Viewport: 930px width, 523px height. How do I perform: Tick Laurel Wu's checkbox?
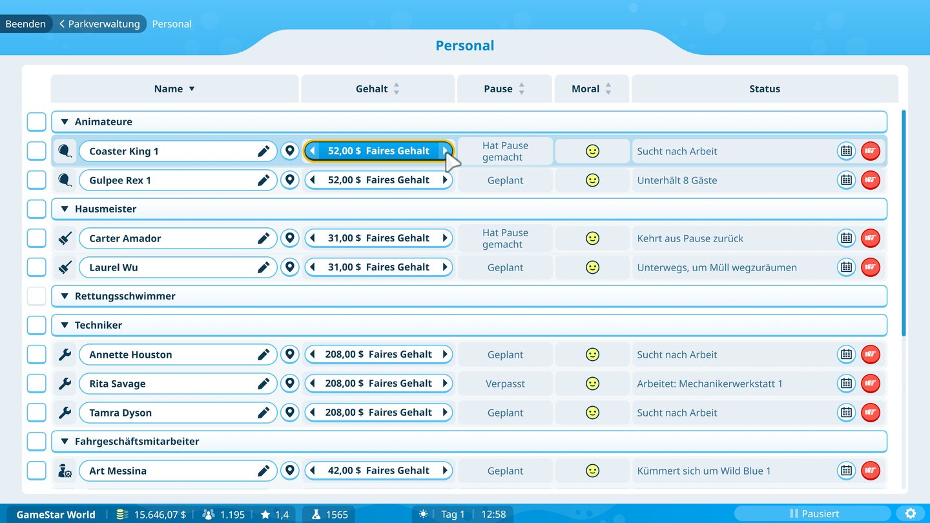point(37,267)
